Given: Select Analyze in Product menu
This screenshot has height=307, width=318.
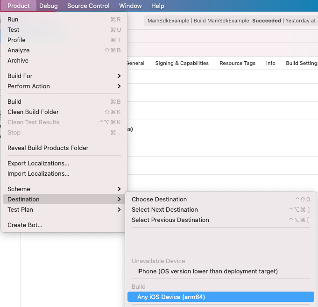Looking at the screenshot, I should click(64, 50).
